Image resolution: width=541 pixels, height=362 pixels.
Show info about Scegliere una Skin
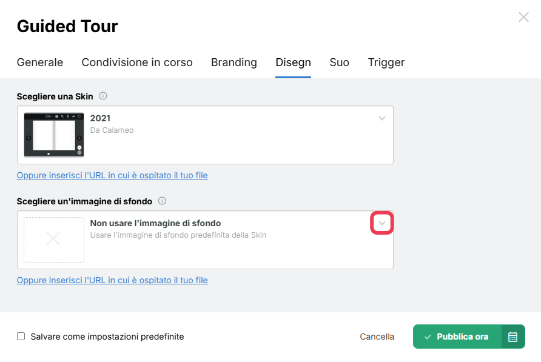pyautogui.click(x=103, y=96)
